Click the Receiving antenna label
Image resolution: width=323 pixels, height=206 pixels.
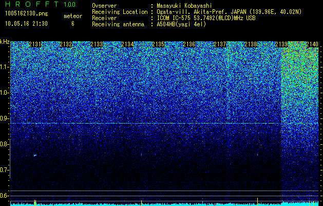[x=118, y=24]
